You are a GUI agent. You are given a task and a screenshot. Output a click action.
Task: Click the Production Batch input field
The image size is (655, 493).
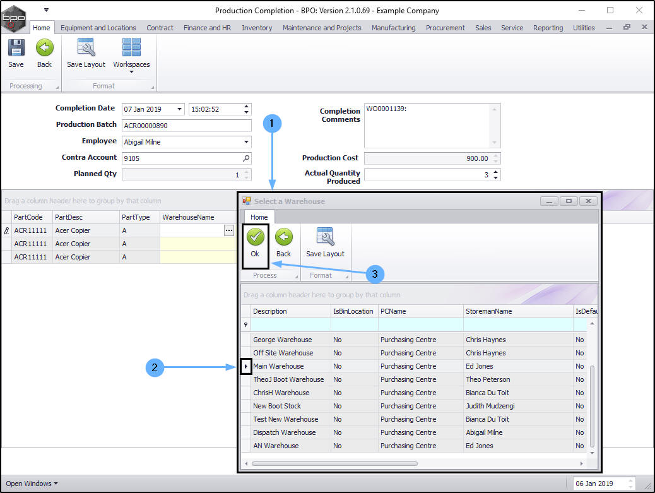(186, 126)
